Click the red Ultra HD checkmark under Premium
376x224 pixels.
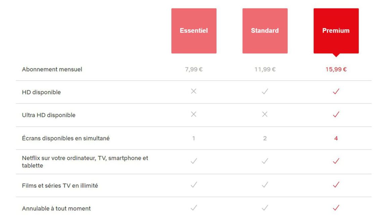[x=336, y=114]
